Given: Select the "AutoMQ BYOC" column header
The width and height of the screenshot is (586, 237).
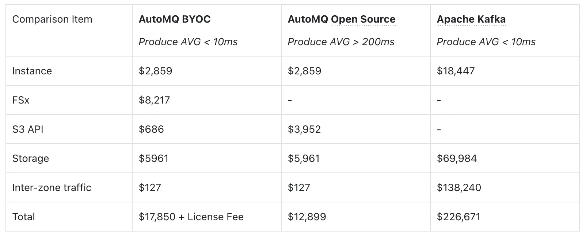Looking at the screenshot, I should click(x=174, y=19).
